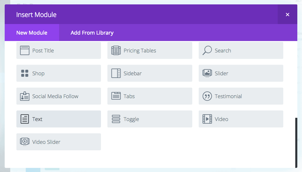Click the Search magnifier icon
The width and height of the screenshot is (302, 172).
pos(207,50)
